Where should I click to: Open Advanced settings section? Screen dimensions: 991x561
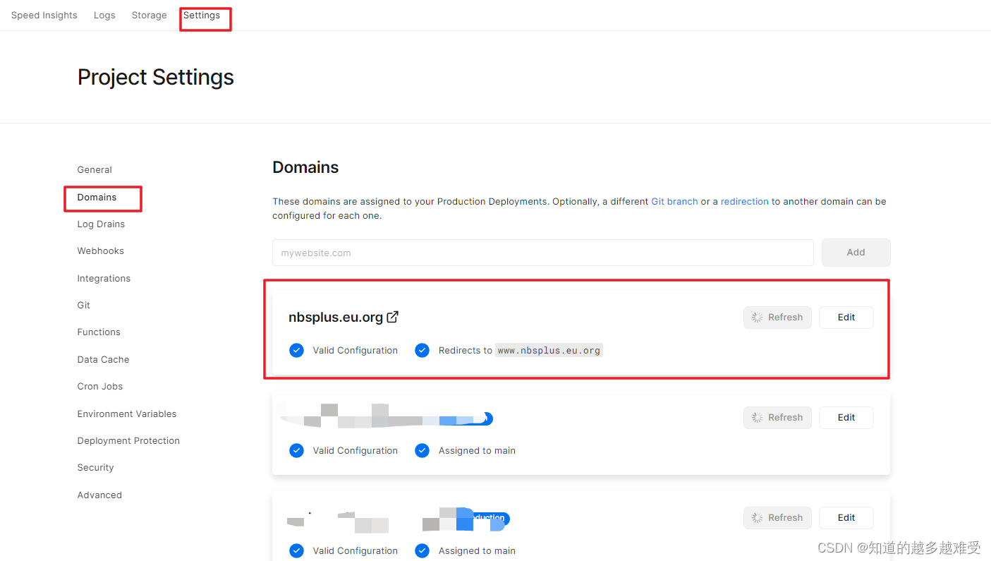99,495
